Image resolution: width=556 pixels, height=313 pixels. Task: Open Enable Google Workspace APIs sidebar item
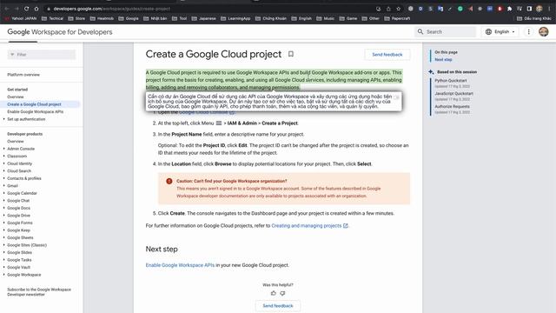[35, 112]
